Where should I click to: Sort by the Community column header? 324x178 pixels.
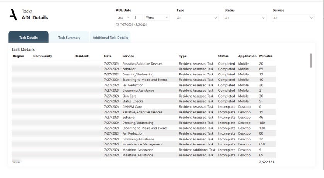(43, 56)
